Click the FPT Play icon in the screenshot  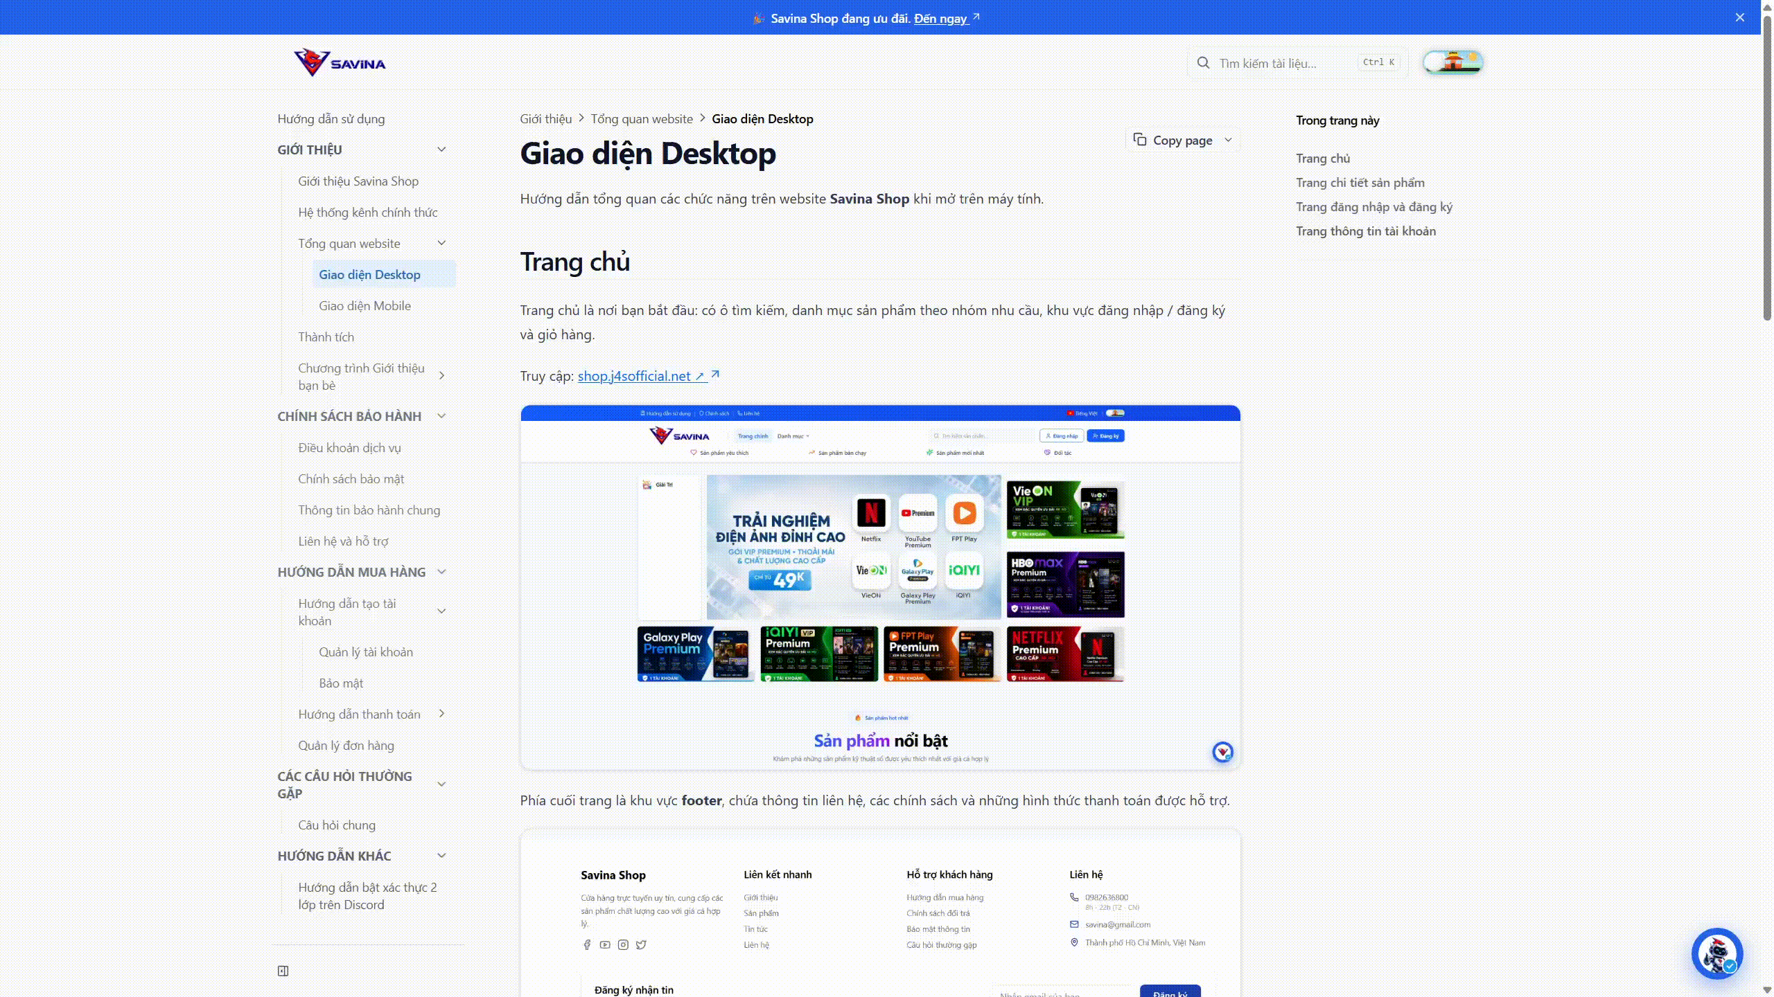point(964,513)
